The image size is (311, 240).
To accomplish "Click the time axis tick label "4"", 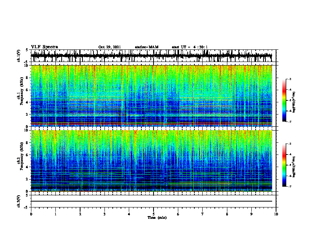I will pos(129,214).
